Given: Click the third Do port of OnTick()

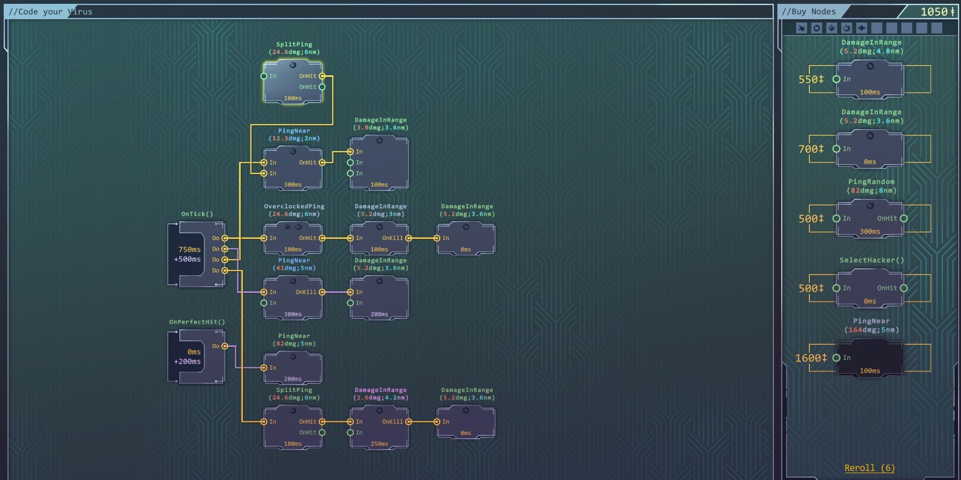Looking at the screenshot, I should tap(224, 260).
